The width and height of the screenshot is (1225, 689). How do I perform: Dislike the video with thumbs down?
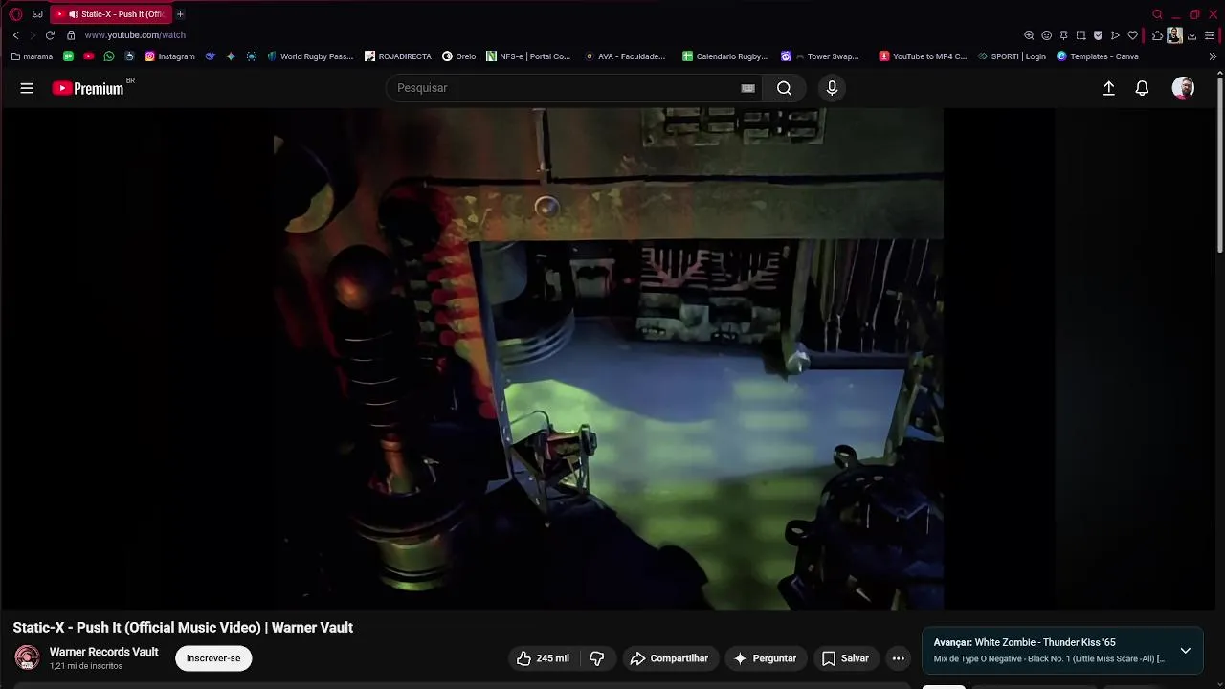(597, 658)
